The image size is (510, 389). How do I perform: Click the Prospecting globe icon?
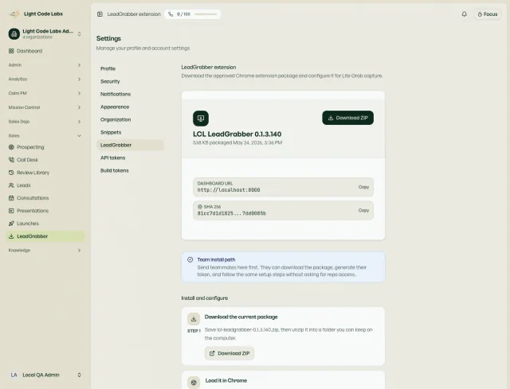click(x=11, y=147)
